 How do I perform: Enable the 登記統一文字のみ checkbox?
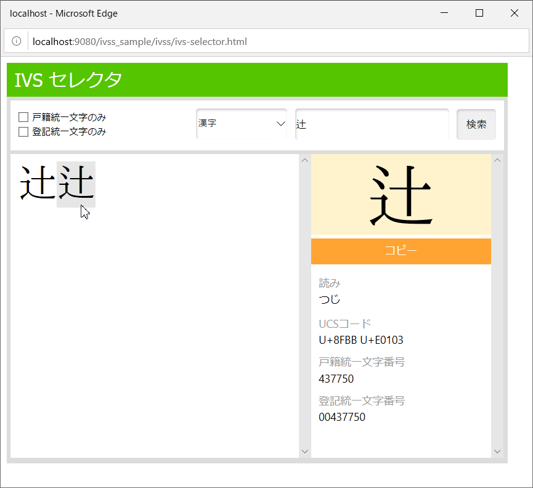coord(23,131)
